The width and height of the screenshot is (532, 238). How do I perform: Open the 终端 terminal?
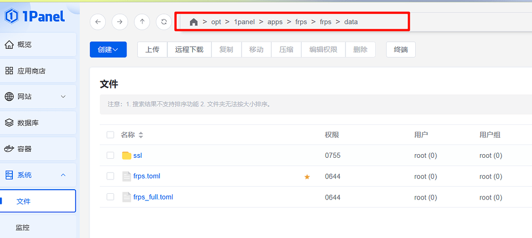coord(401,49)
